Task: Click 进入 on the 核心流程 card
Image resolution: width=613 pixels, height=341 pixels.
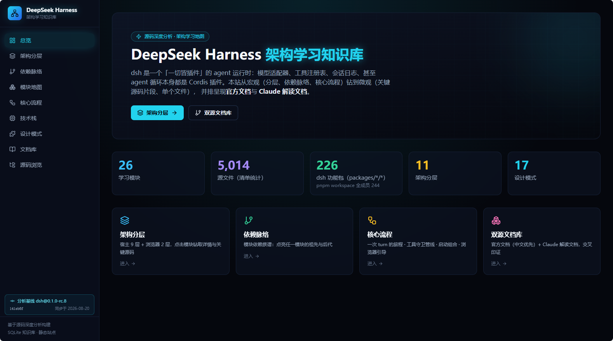Action: pos(375,264)
